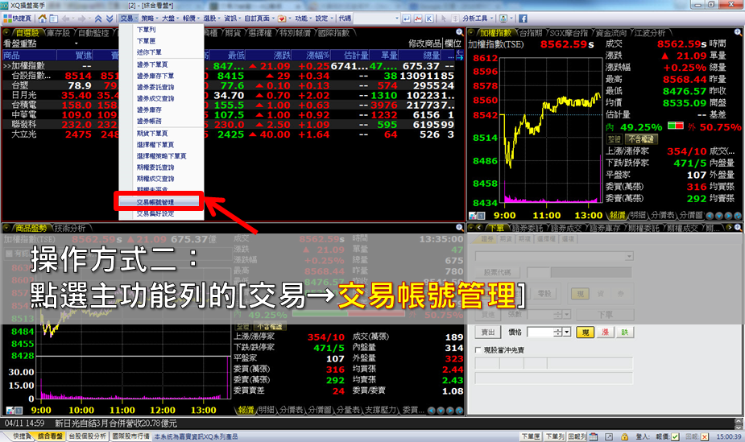Screen dimensions: 745x442
Task: Enable the 現股當沖先賣 checkbox
Action: (x=479, y=350)
